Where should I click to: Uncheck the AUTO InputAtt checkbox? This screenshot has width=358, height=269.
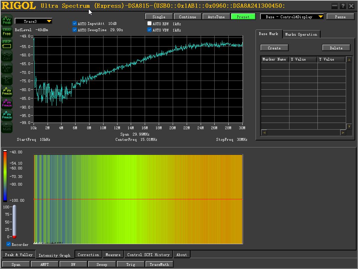(x=74, y=23)
